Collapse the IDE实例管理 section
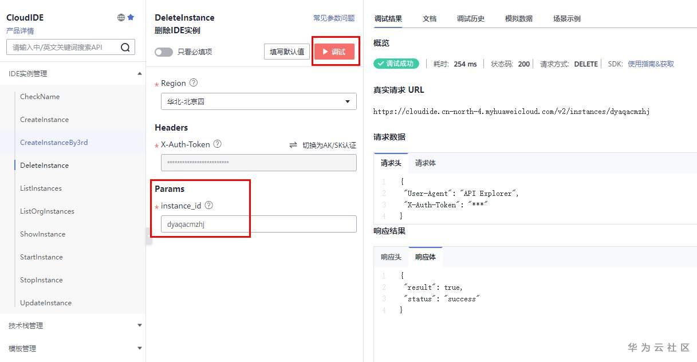 [140, 73]
